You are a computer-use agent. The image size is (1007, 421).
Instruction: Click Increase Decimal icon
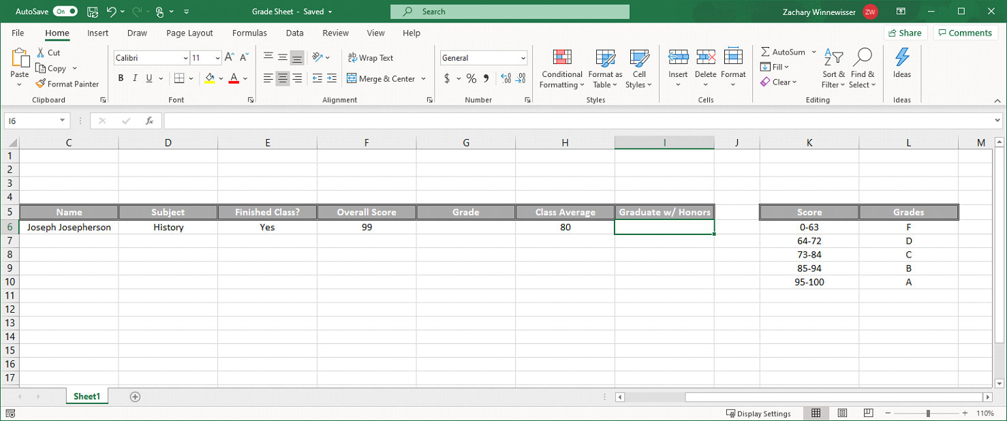click(x=506, y=78)
